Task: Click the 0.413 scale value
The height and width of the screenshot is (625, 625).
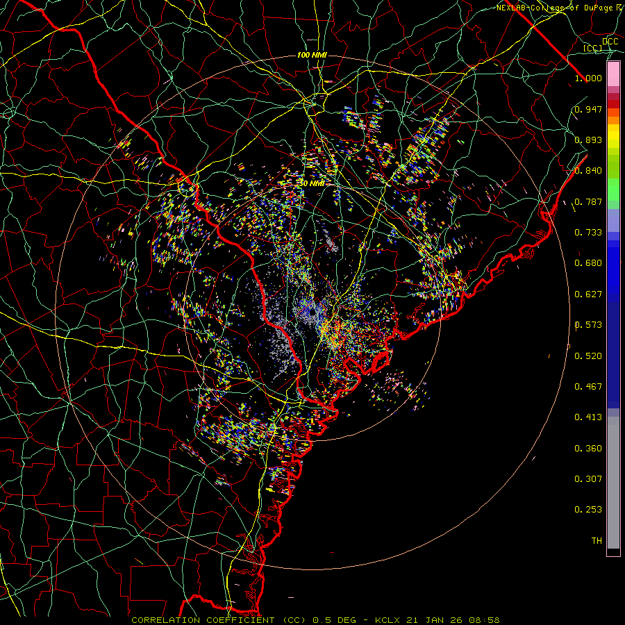Action: [x=588, y=417]
